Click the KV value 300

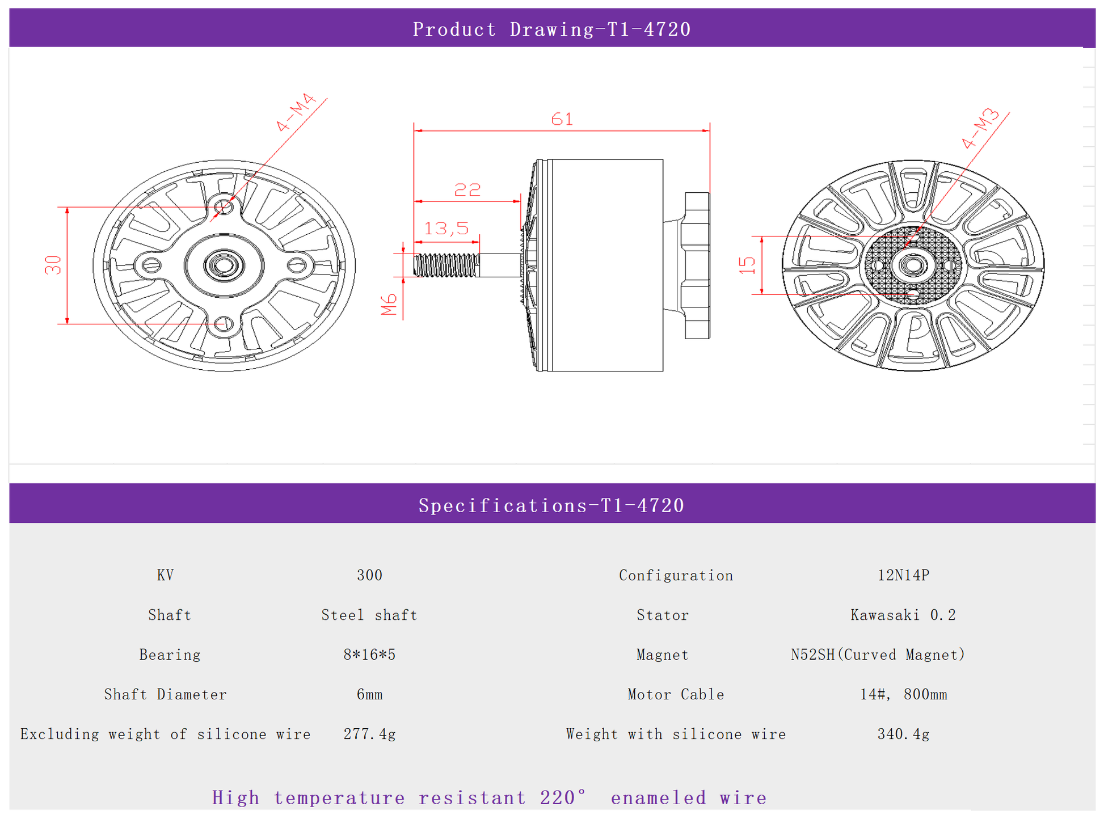click(x=369, y=575)
